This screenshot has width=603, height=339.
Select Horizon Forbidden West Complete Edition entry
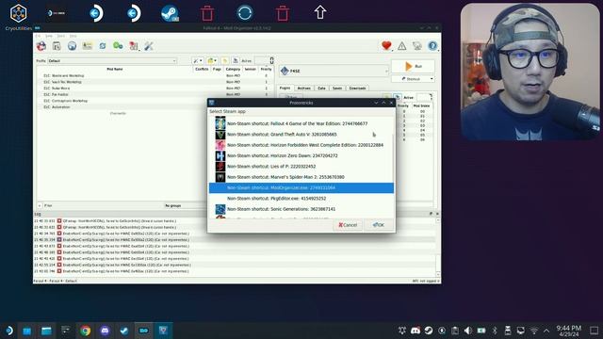[x=301, y=145]
